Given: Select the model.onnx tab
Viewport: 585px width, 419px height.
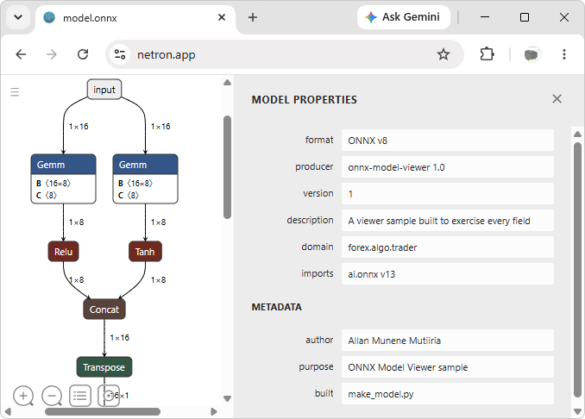Looking at the screenshot, I should click(x=135, y=18).
